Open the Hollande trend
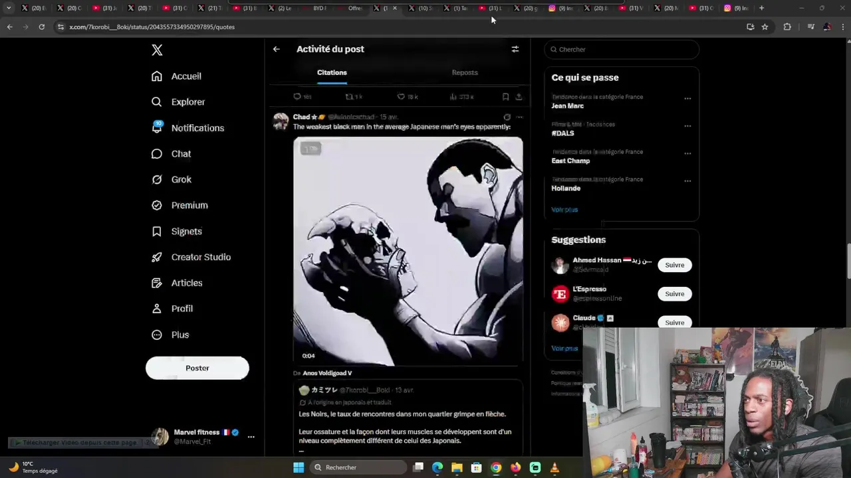Image resolution: width=851 pixels, height=478 pixels. pyautogui.click(x=566, y=189)
